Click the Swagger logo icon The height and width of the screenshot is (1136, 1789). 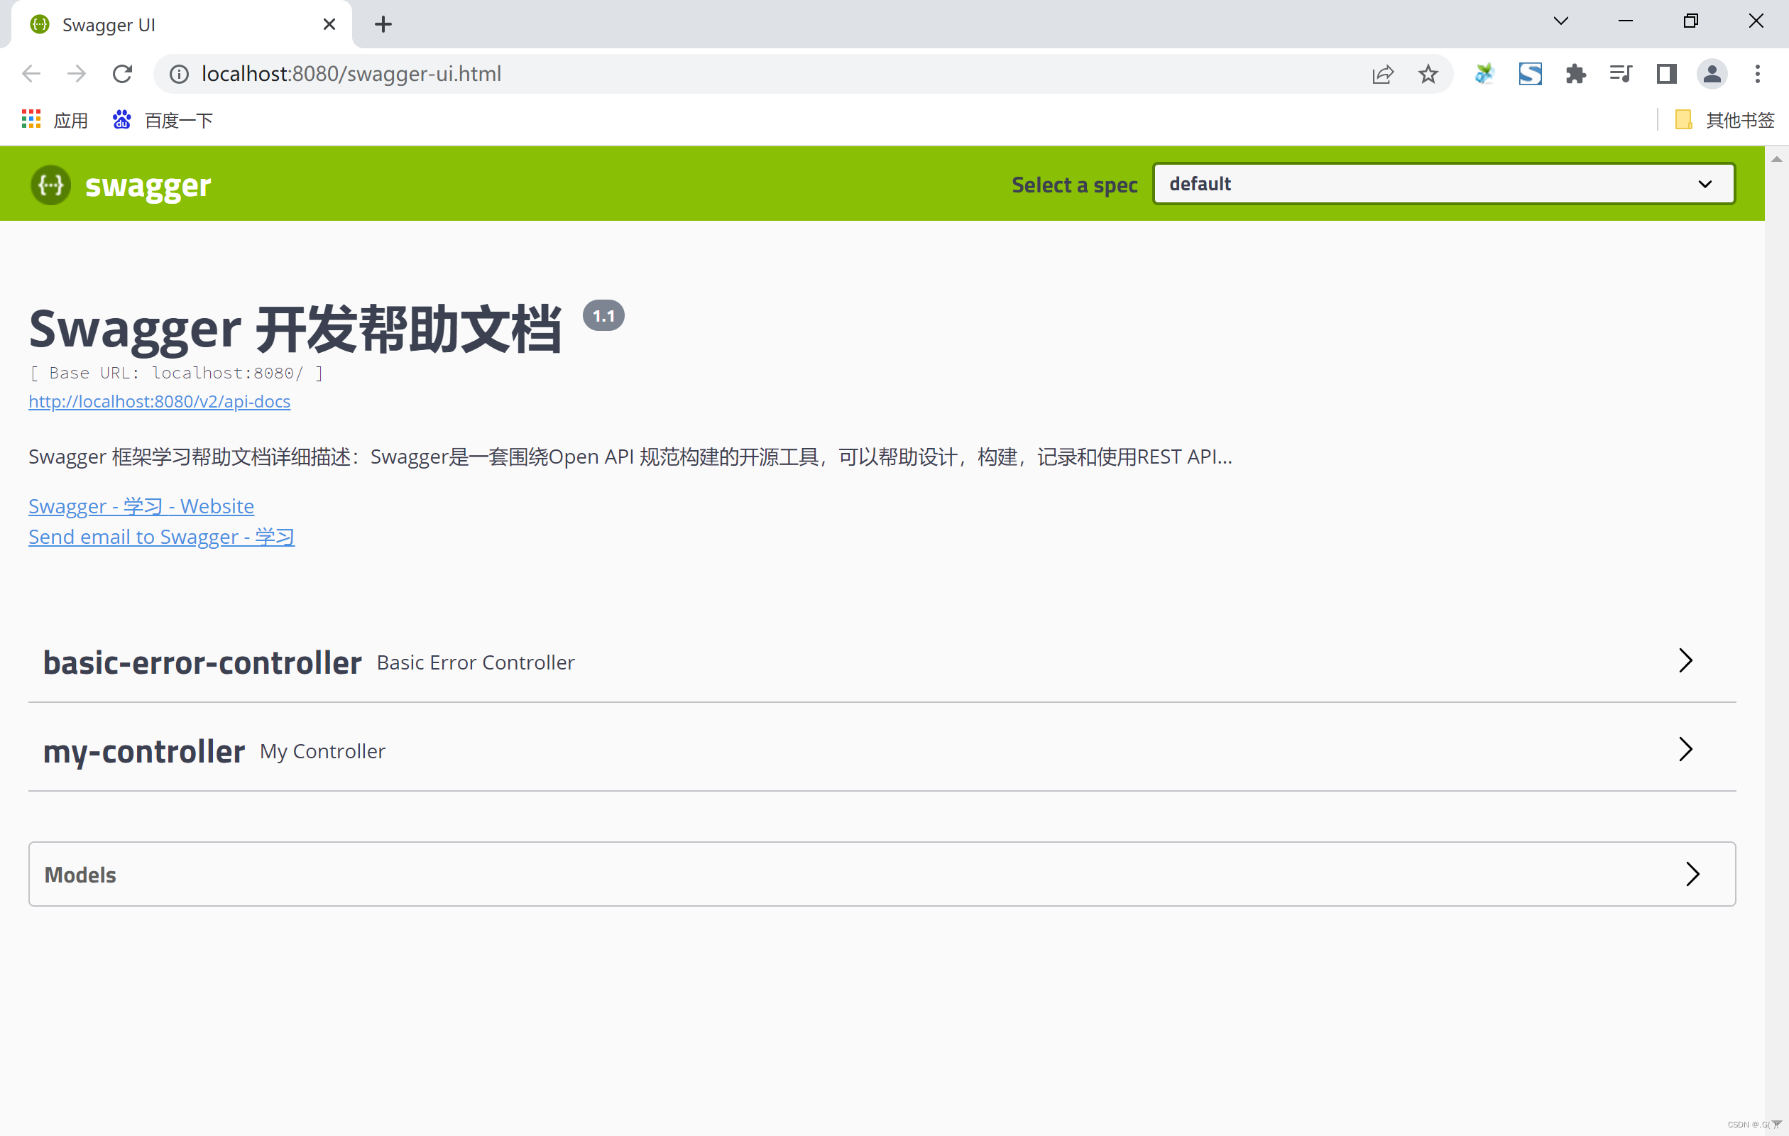[50, 185]
